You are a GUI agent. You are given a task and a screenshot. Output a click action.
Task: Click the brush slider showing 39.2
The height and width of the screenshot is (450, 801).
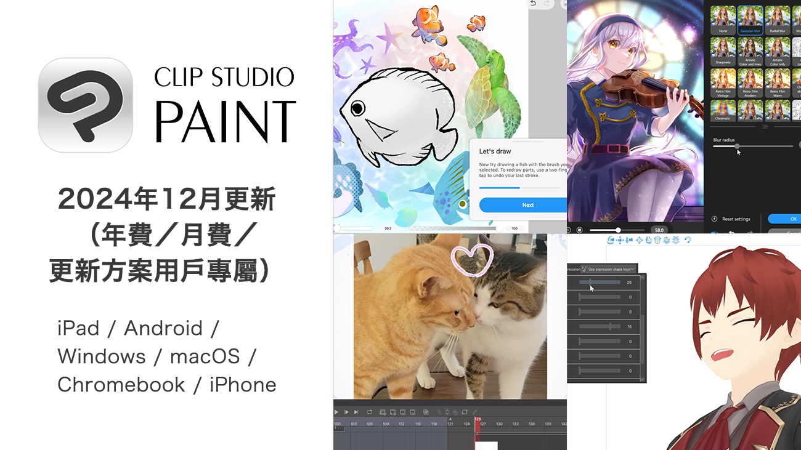point(355,228)
